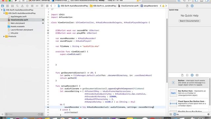Jump to next issue arrow

coord(166,6)
